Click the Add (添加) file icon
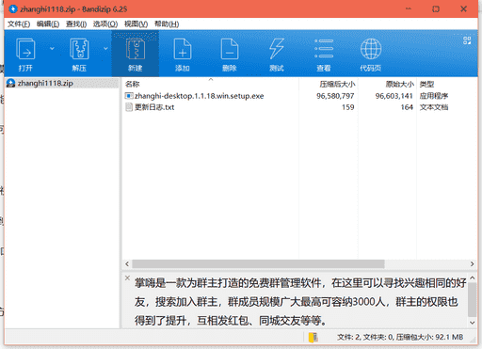 pos(183,49)
